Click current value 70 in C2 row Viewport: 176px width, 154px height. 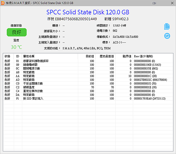(92, 87)
